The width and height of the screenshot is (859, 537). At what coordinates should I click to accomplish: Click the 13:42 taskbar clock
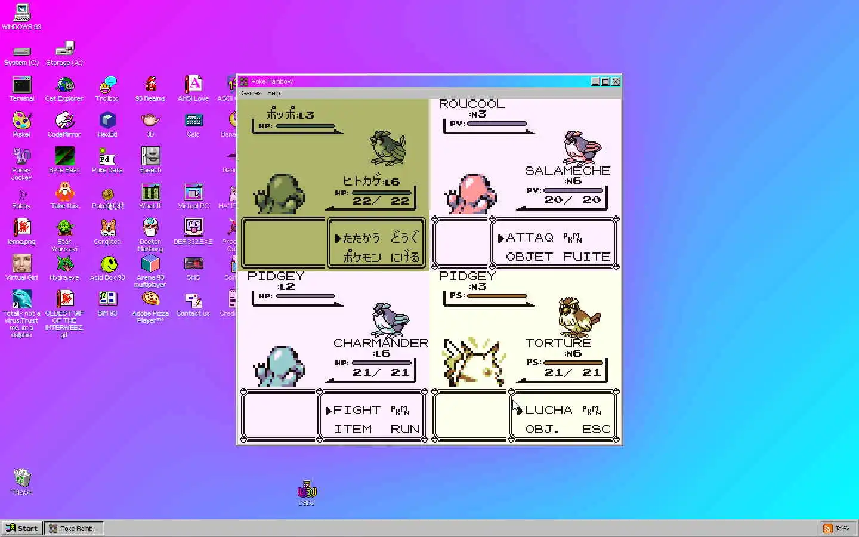843,529
